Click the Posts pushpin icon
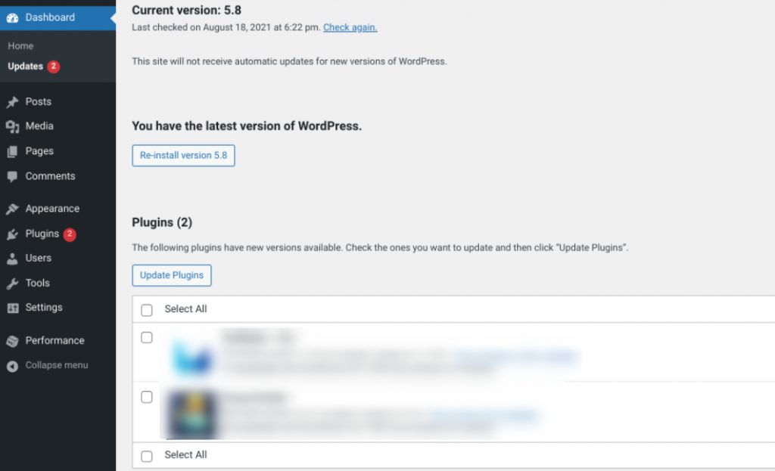Viewport: 775px width, 471px height. tap(12, 102)
